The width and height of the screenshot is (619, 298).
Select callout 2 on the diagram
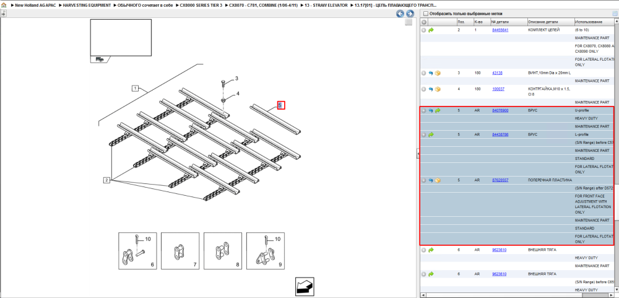tap(106, 181)
